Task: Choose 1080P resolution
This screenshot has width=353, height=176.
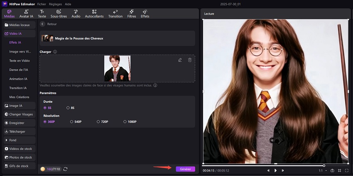Action: click(x=125, y=122)
